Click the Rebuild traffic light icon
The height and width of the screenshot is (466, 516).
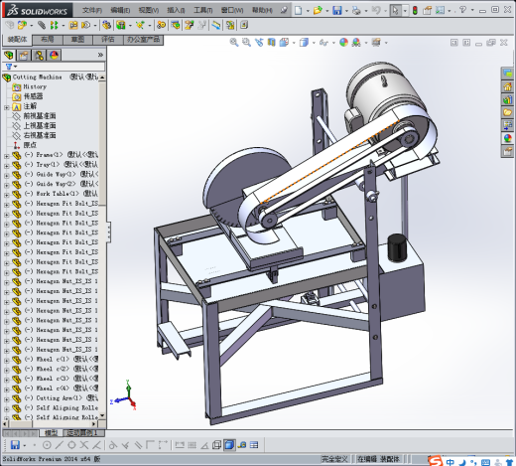(415, 10)
